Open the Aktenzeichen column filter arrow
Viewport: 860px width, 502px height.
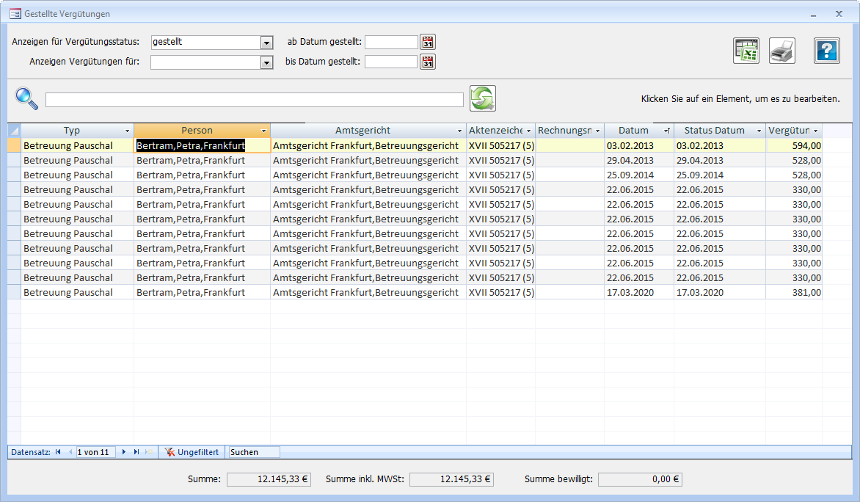pos(529,131)
